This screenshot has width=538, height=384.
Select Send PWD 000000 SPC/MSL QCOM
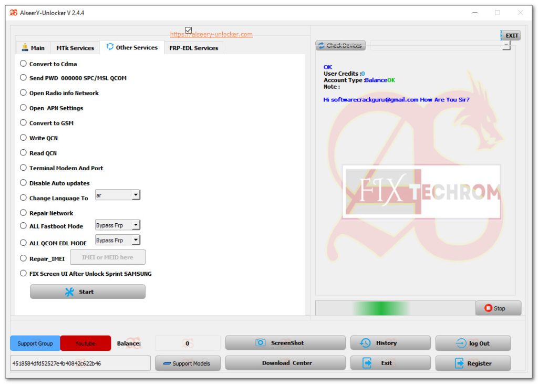tap(23, 78)
